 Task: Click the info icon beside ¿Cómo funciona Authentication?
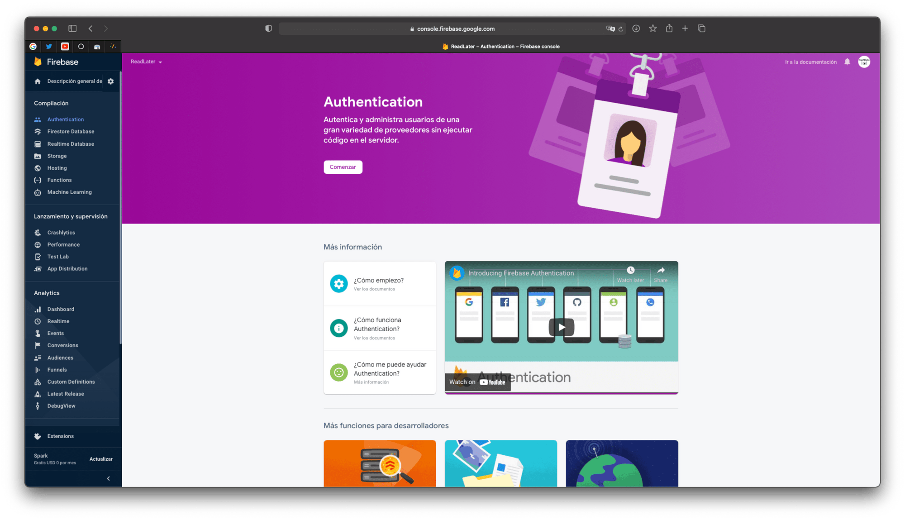(338, 328)
